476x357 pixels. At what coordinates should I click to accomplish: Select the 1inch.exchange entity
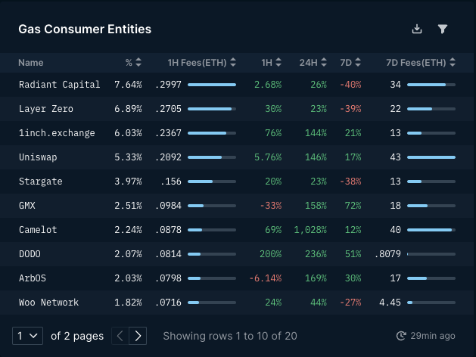click(57, 133)
